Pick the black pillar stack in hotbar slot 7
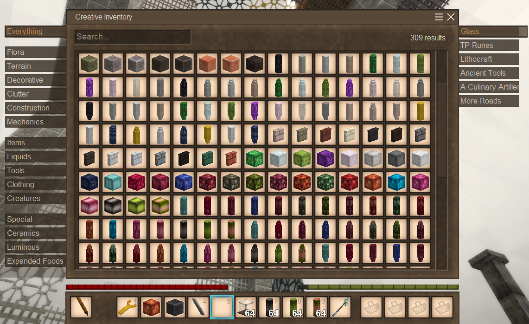The width and height of the screenshot is (529, 324). [x=269, y=307]
